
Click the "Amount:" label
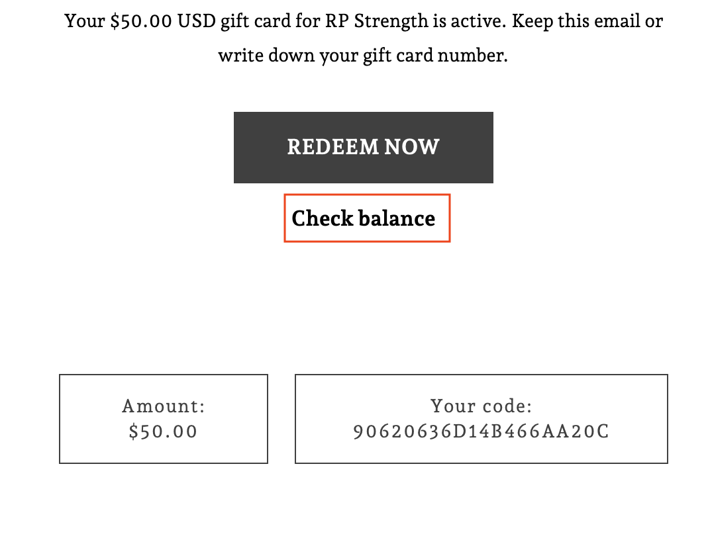164,406
